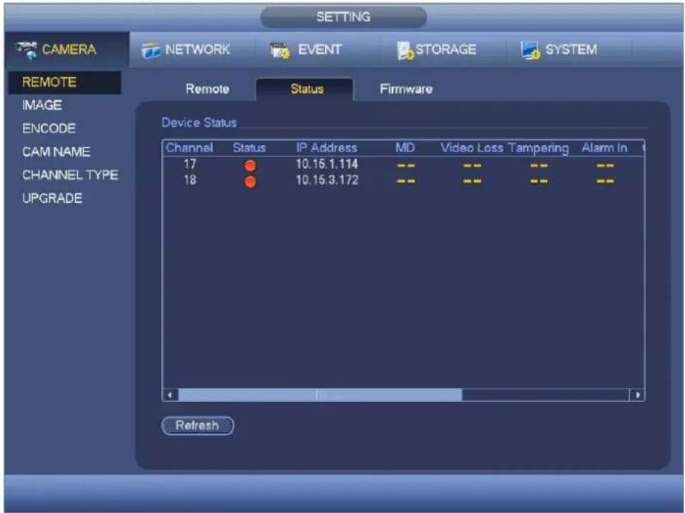Click the Refresh button
The image size is (685, 513).
click(x=198, y=426)
